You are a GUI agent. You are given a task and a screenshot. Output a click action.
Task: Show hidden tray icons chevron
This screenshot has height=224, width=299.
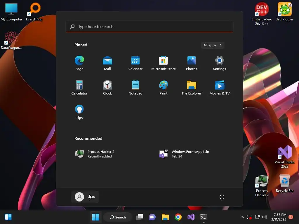click(242, 217)
